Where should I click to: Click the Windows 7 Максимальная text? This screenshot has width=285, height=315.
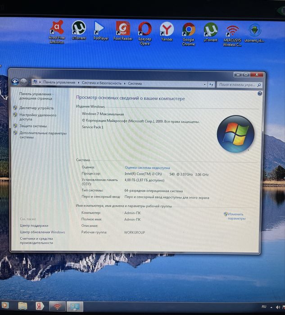coord(103,114)
